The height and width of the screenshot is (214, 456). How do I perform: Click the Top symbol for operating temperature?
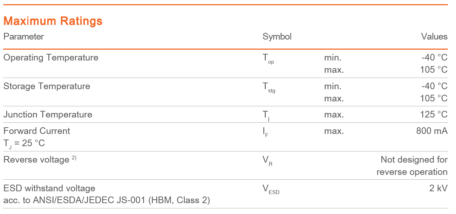tap(268, 59)
